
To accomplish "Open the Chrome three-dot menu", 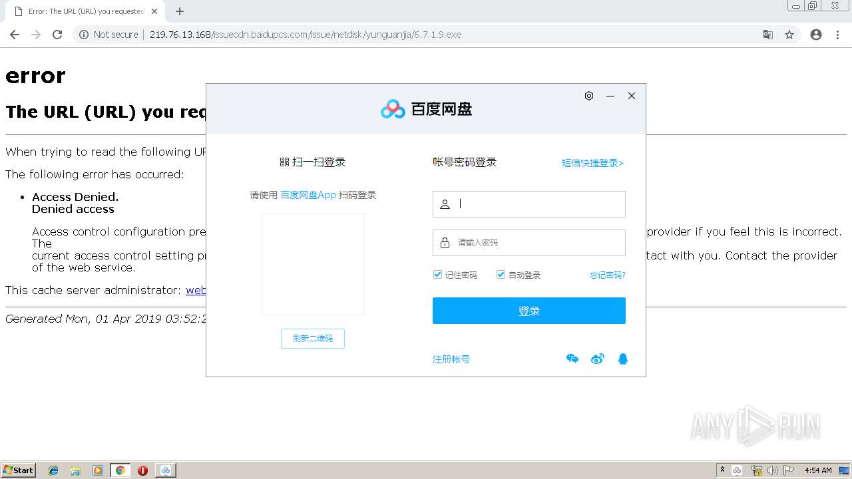I will (837, 35).
